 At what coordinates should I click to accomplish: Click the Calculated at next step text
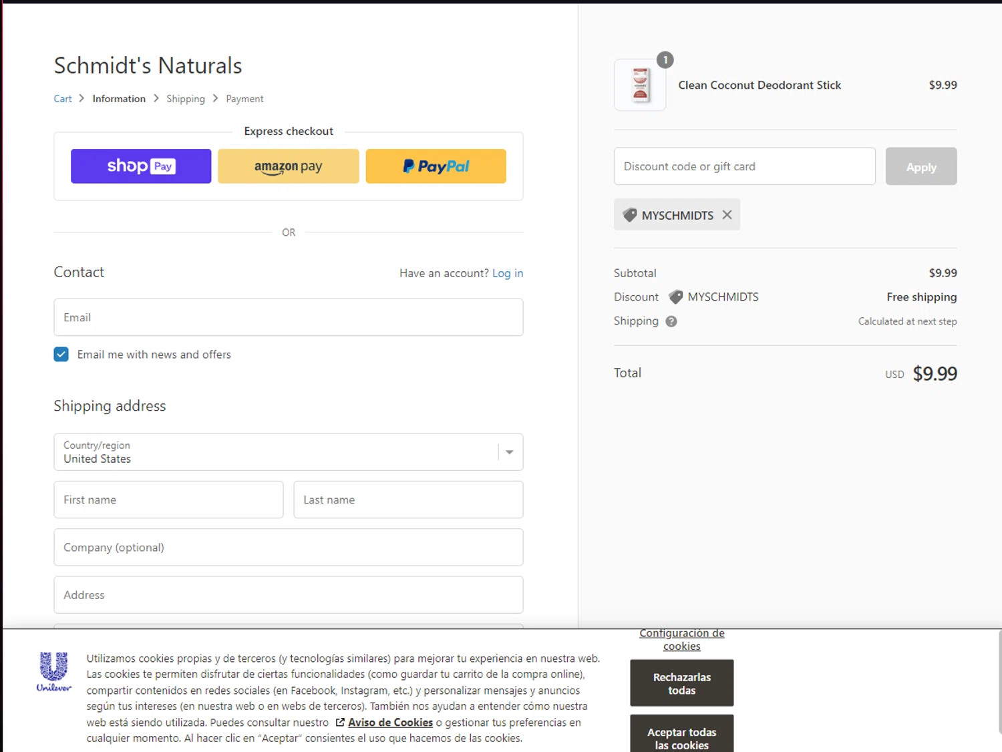908,321
